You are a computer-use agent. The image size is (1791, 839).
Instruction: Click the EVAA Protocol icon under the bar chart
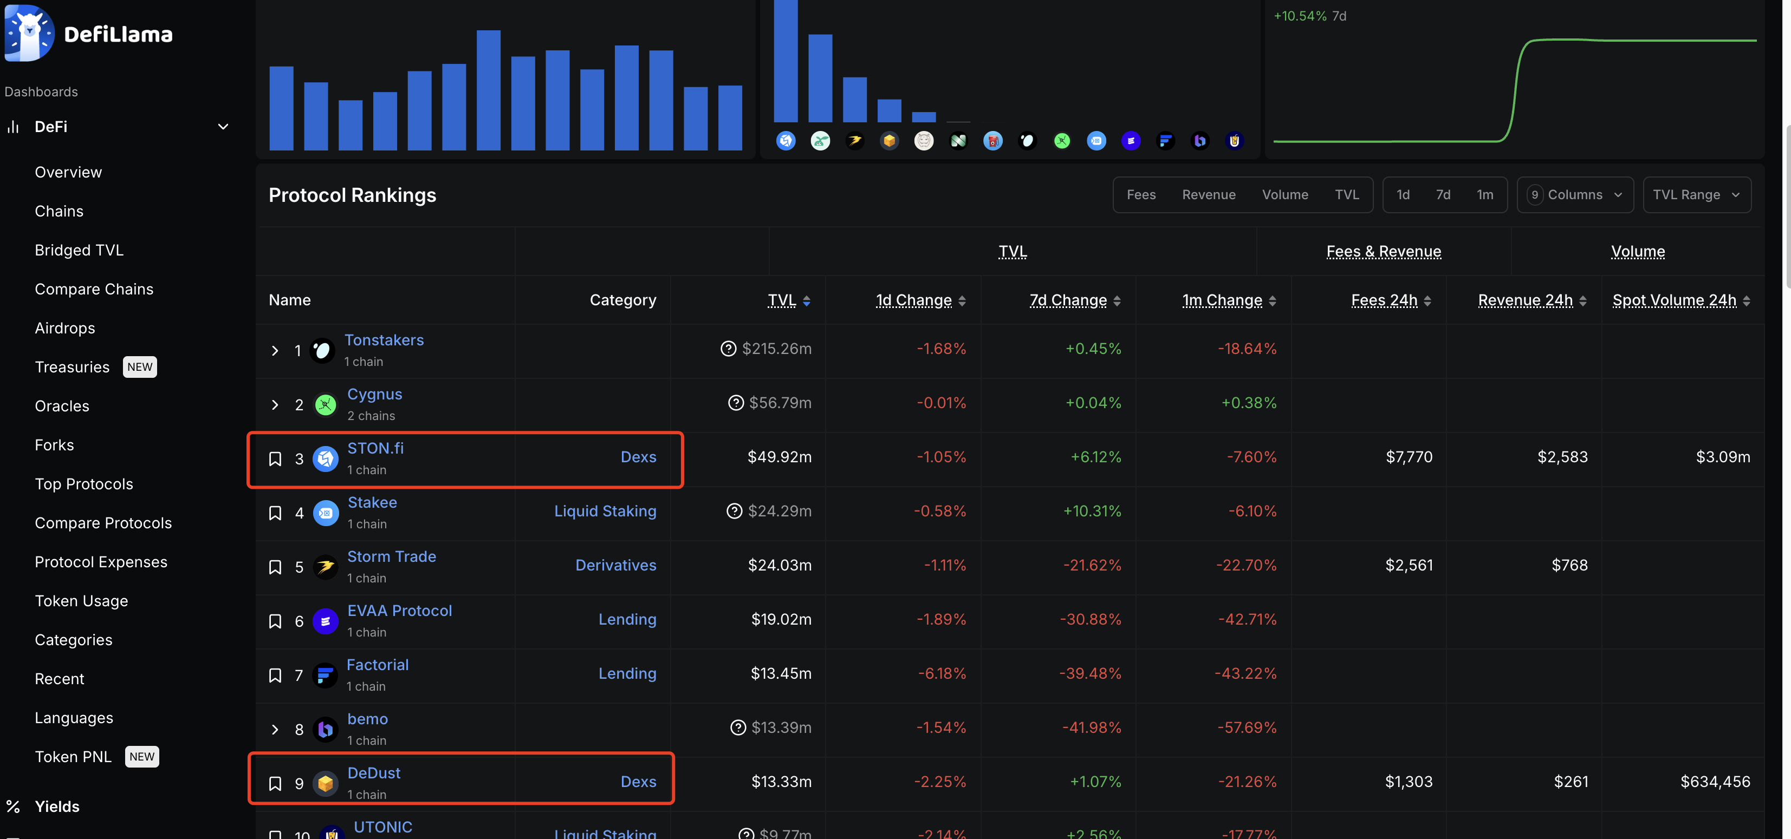pos(1131,141)
